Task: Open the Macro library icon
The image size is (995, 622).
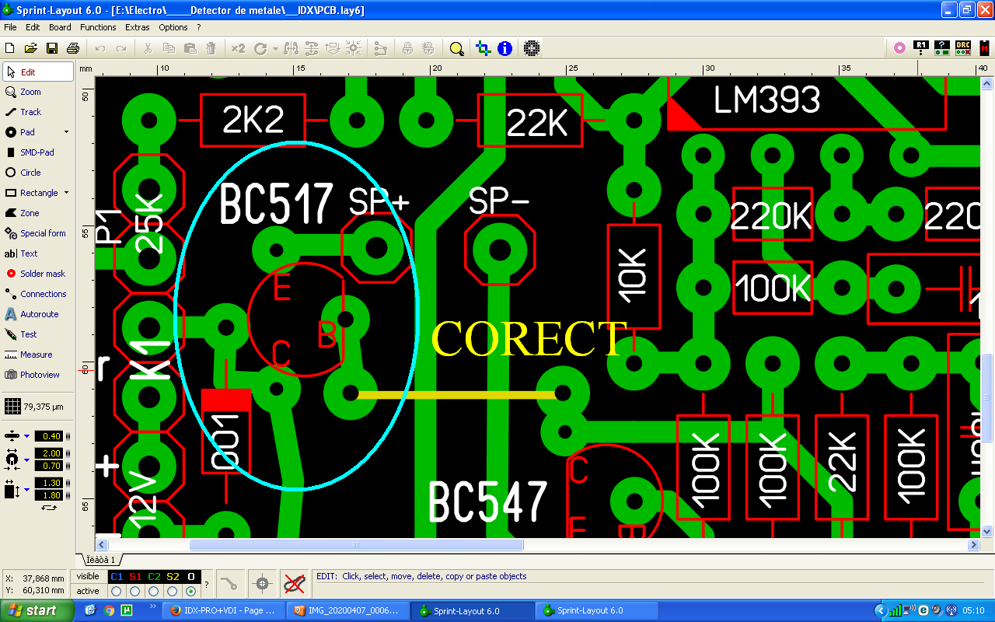Action: 984,48
